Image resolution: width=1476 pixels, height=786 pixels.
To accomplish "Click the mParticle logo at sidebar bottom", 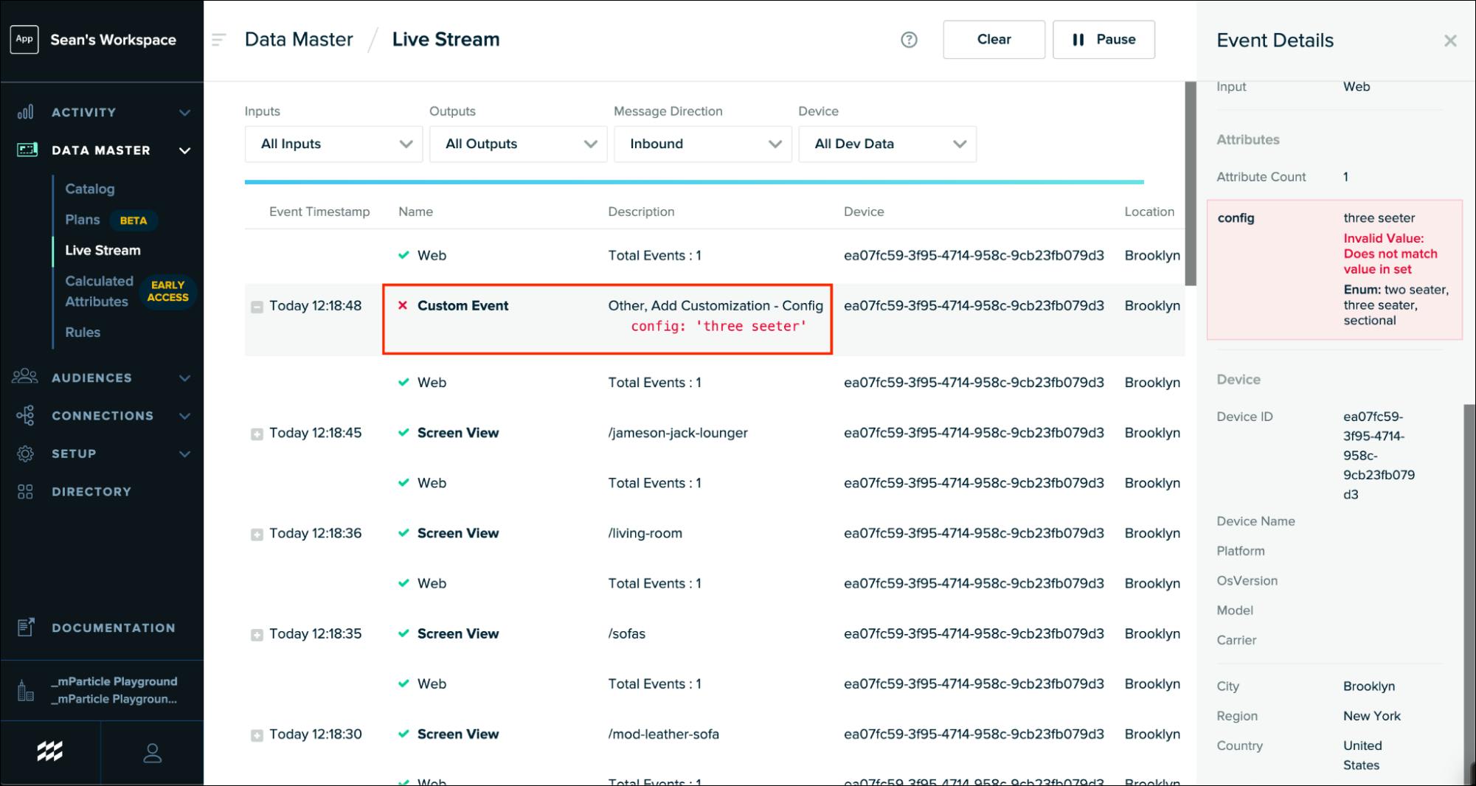I will (50, 752).
